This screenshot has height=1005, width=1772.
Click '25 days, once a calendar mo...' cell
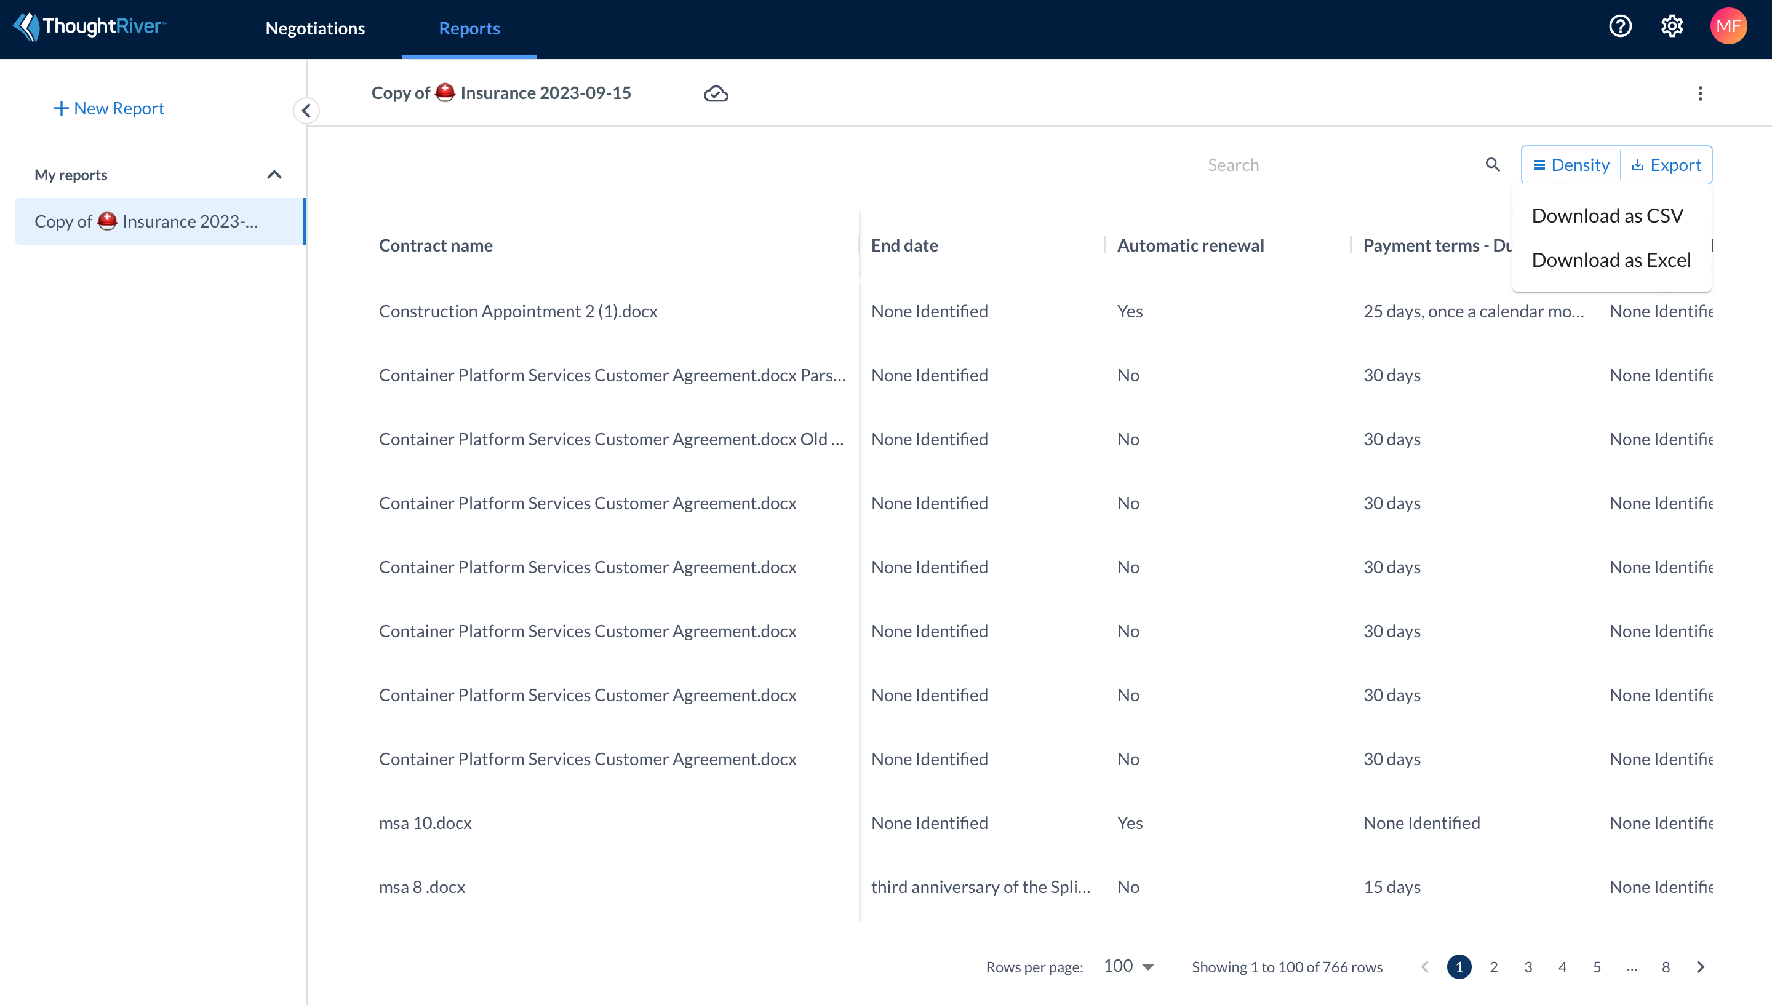tap(1473, 311)
